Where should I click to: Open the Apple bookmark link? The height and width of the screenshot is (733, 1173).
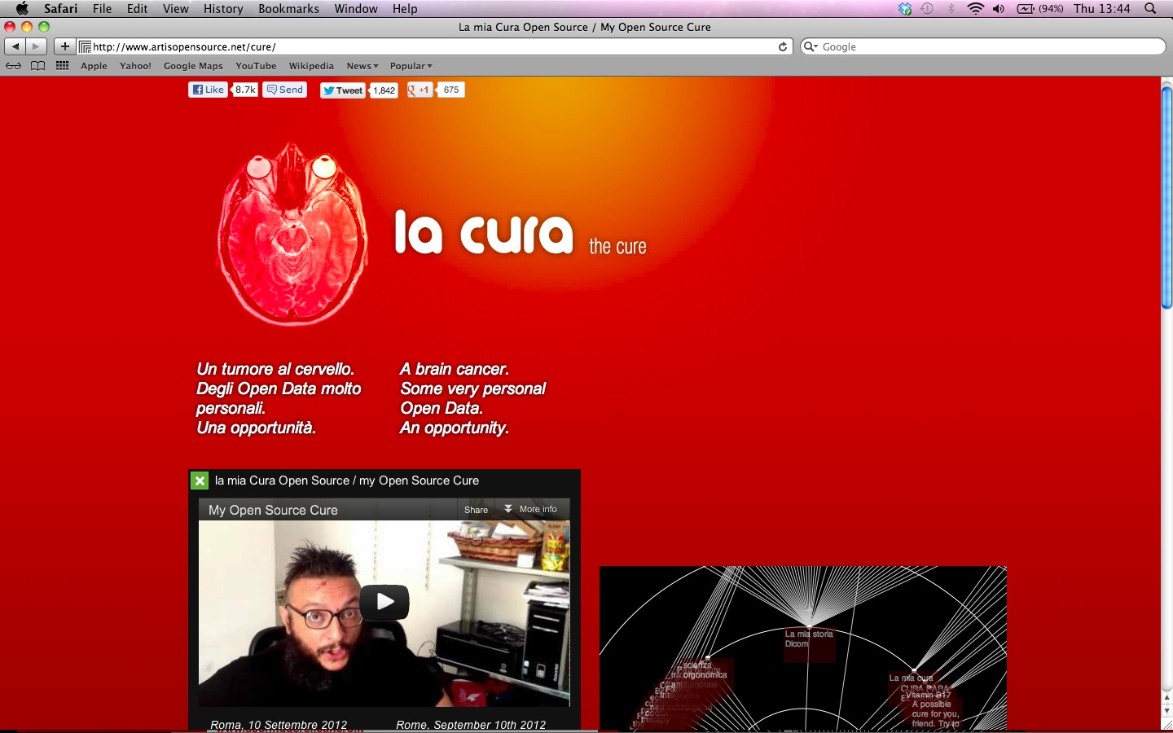94,66
